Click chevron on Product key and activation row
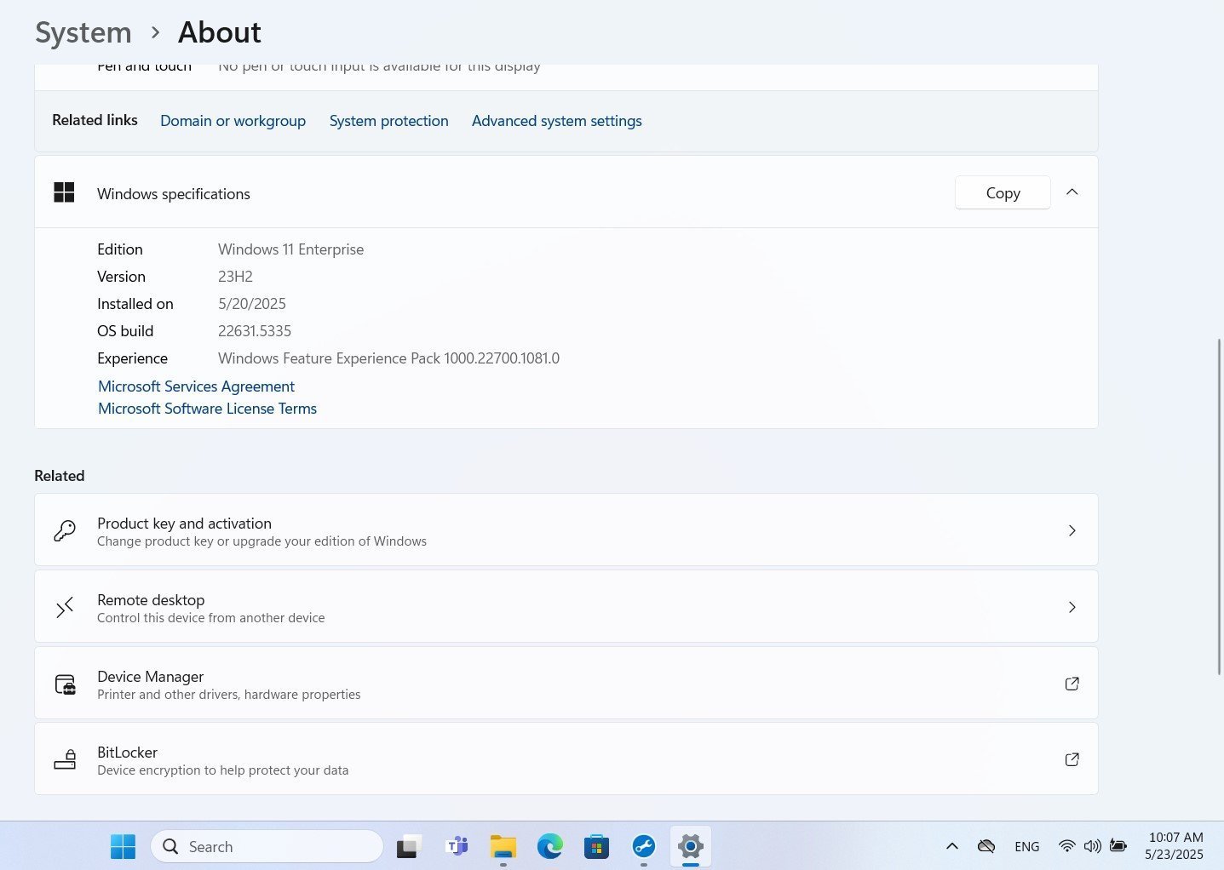This screenshot has width=1224, height=870. (1072, 530)
